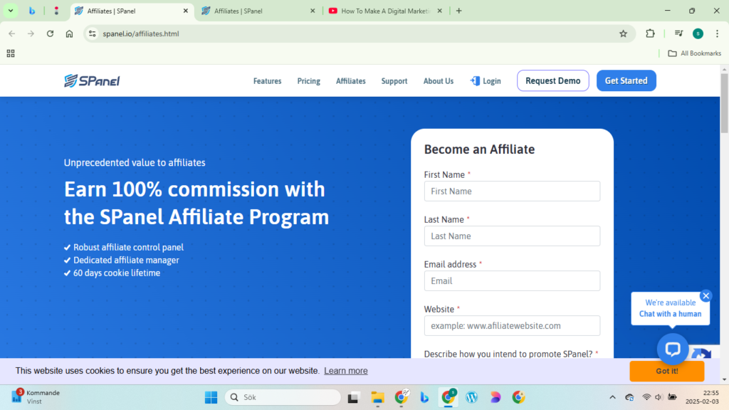Image resolution: width=729 pixels, height=410 pixels.
Task: Open Task View from the taskbar
Action: pos(353,397)
